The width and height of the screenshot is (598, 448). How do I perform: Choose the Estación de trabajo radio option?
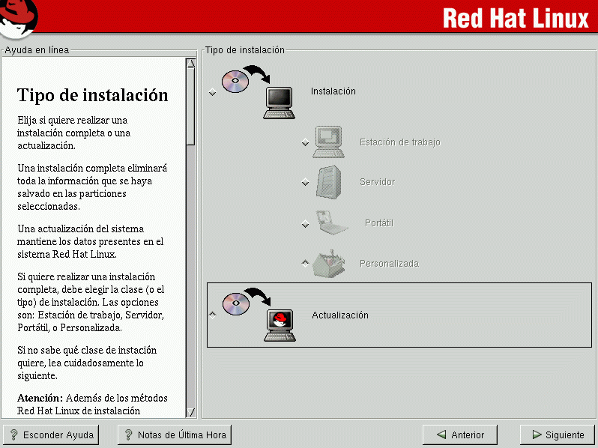point(305,142)
